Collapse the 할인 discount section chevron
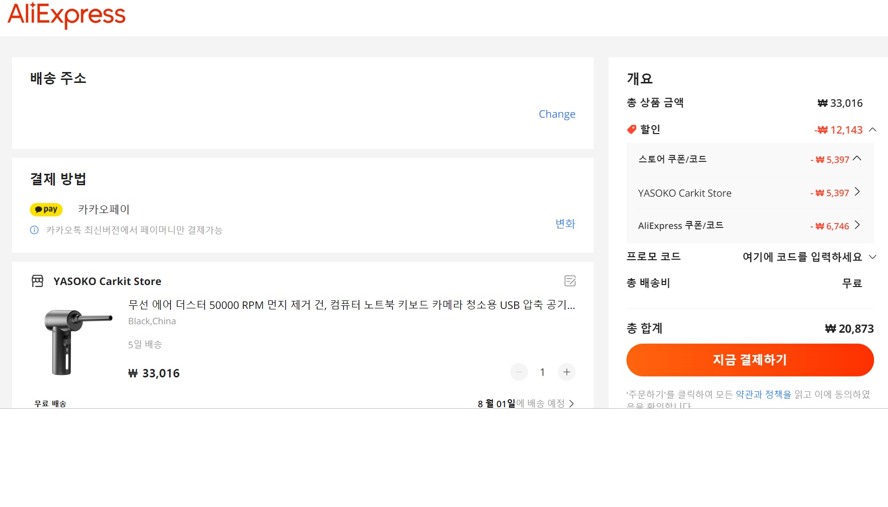Screen dimensions: 888x507 pyautogui.click(x=873, y=130)
